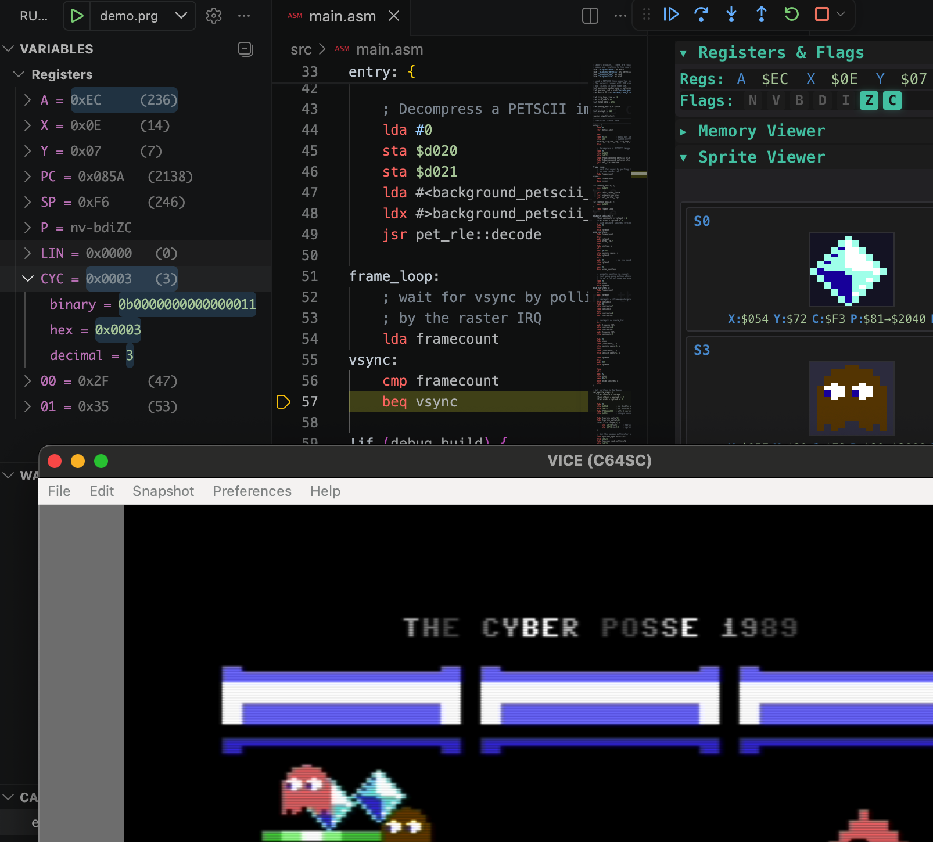The image size is (933, 842).
Task: Click the frame_loop: label in editor
Action: pos(394,276)
